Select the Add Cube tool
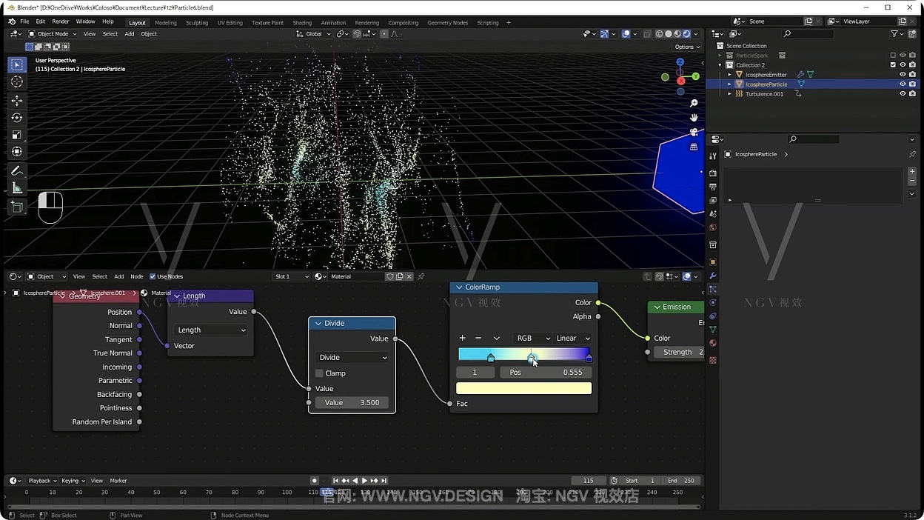Image resolution: width=924 pixels, height=520 pixels. pyautogui.click(x=17, y=207)
